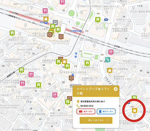
Task: Click the タマヤ大塚店 map label
Action: coord(22,96)
